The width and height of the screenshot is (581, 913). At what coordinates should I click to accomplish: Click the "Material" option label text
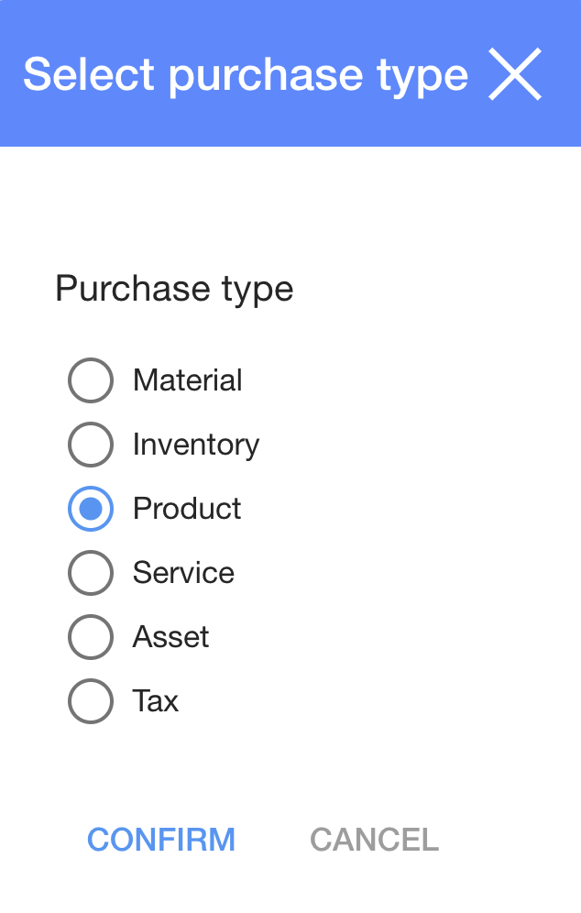pyautogui.click(x=187, y=380)
